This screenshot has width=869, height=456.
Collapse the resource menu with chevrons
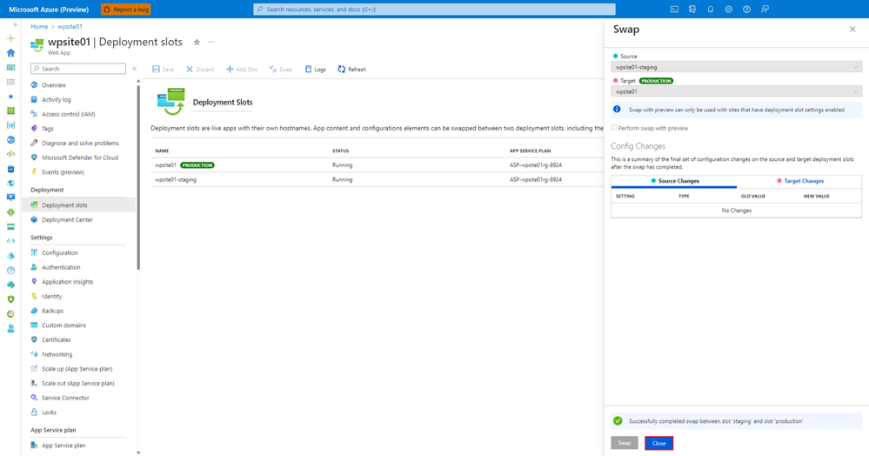(134, 69)
